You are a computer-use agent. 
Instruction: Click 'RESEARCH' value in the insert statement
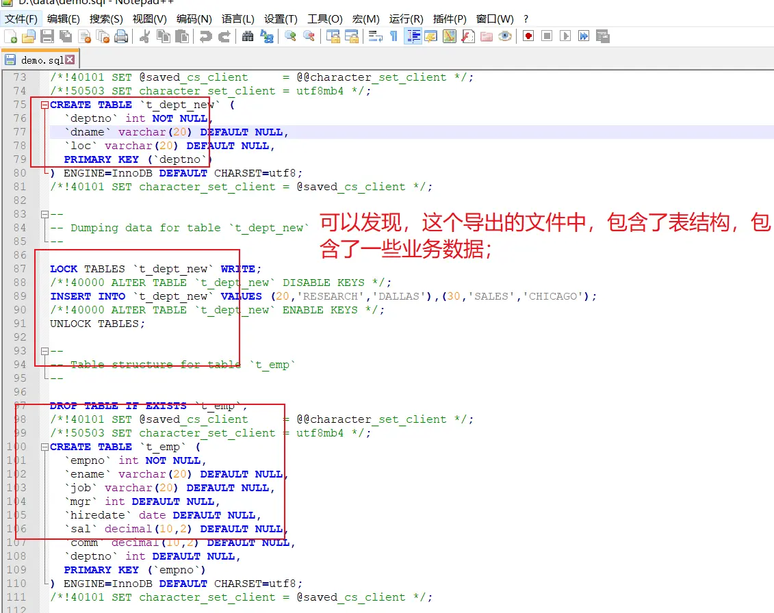331,296
